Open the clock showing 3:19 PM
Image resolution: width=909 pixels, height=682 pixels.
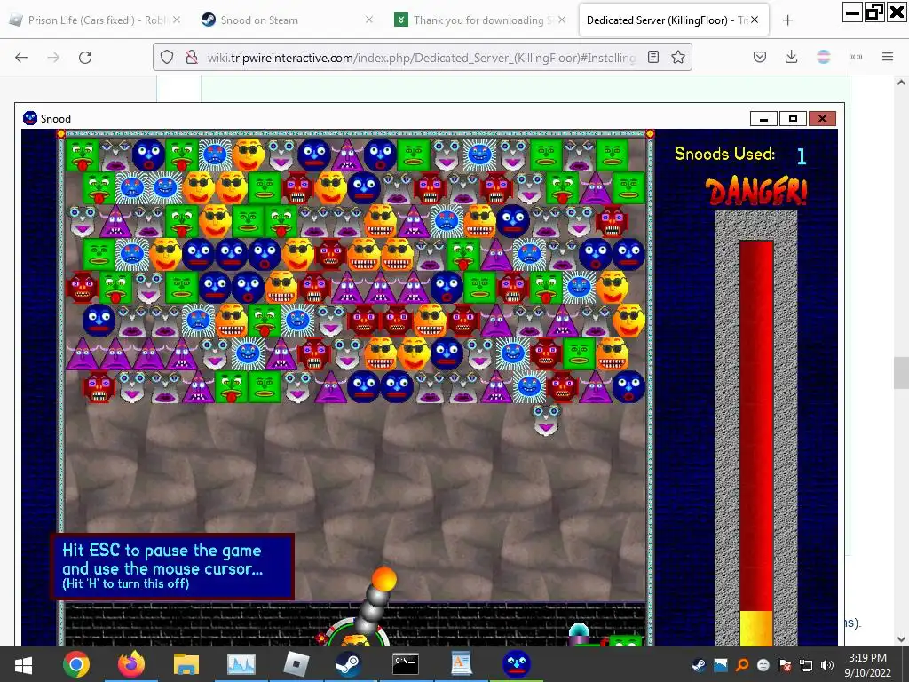868,665
